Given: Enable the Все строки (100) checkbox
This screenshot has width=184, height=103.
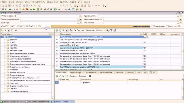Looking at the screenshot, I should [167, 26].
